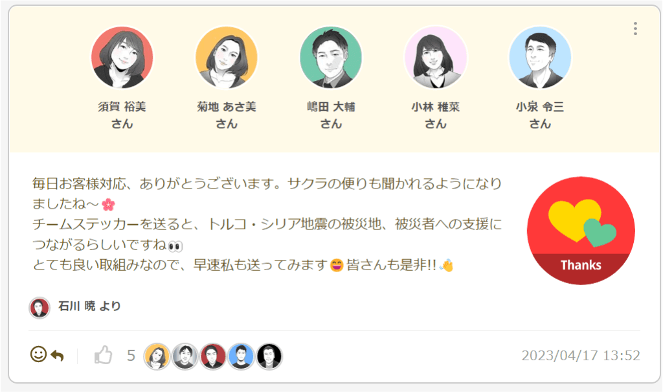Click third liker avatar with red background

(x=212, y=356)
